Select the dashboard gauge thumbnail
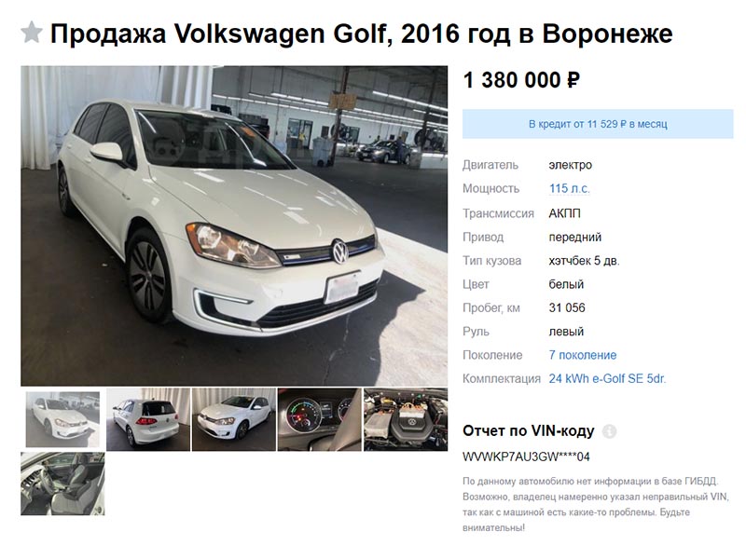This screenshot has height=545, width=746. pyautogui.click(x=320, y=419)
